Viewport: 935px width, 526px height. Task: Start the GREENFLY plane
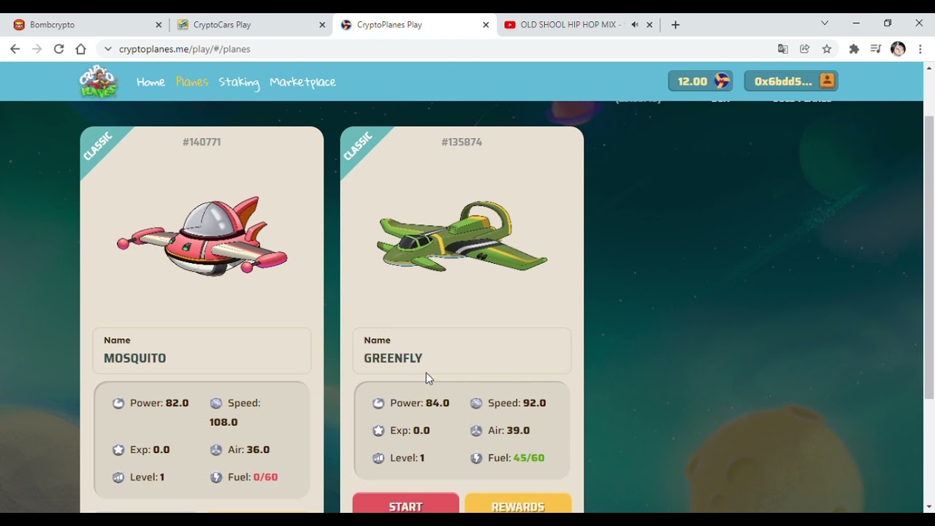point(406,503)
